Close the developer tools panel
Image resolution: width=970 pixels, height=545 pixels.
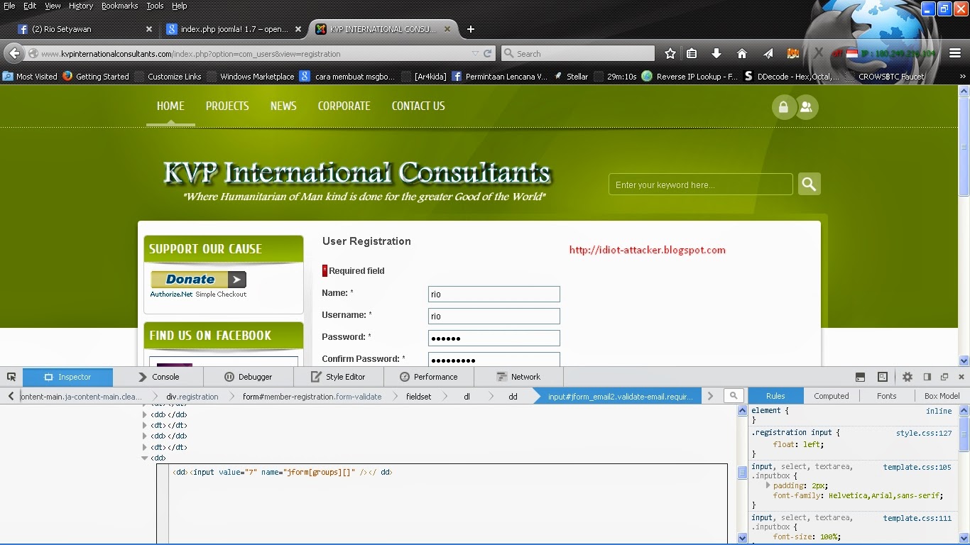(961, 377)
